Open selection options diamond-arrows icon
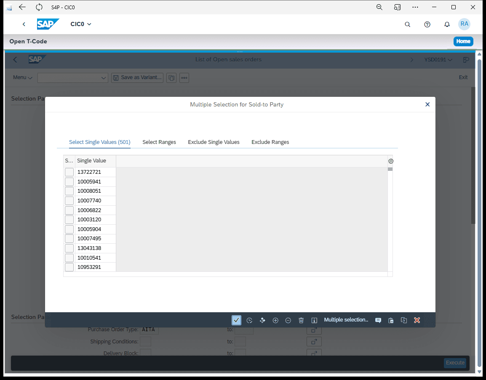Screen dimensions: 486x380 [262, 320]
